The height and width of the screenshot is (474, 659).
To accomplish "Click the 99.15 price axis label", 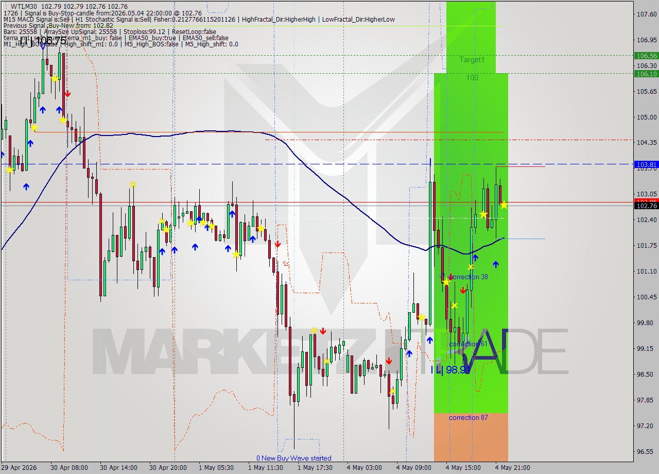I will [646, 348].
